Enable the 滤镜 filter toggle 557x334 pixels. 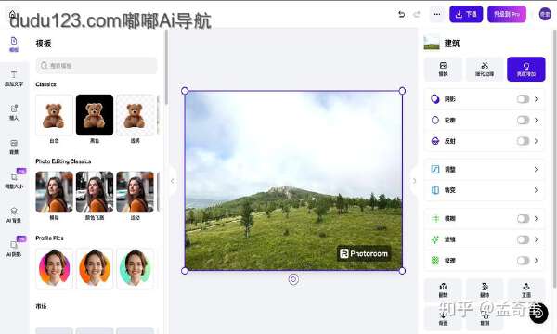[x=523, y=239]
